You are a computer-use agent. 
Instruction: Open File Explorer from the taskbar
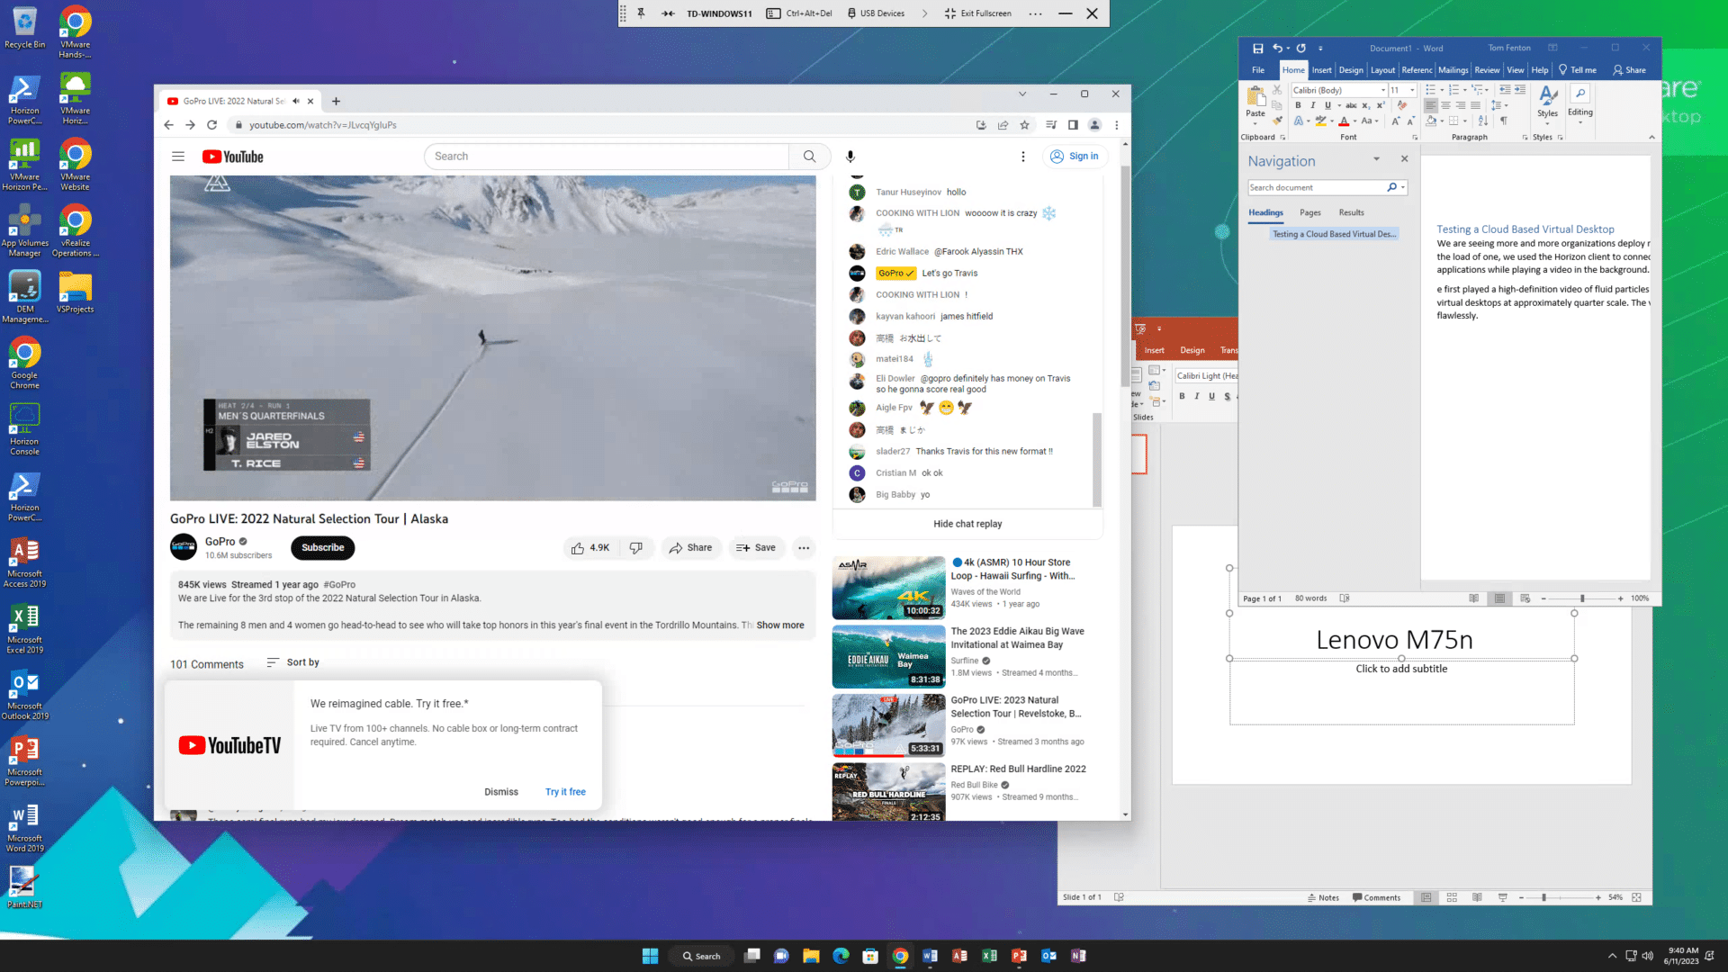pos(811,956)
